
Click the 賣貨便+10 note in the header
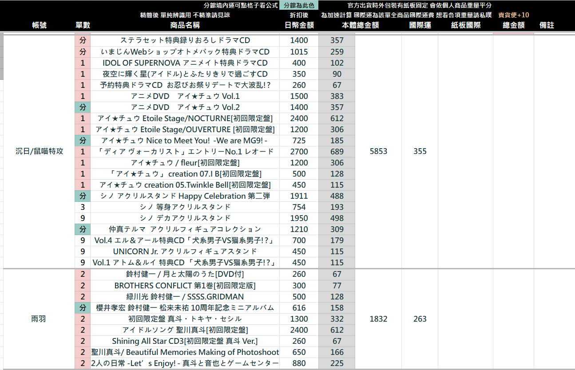click(514, 15)
